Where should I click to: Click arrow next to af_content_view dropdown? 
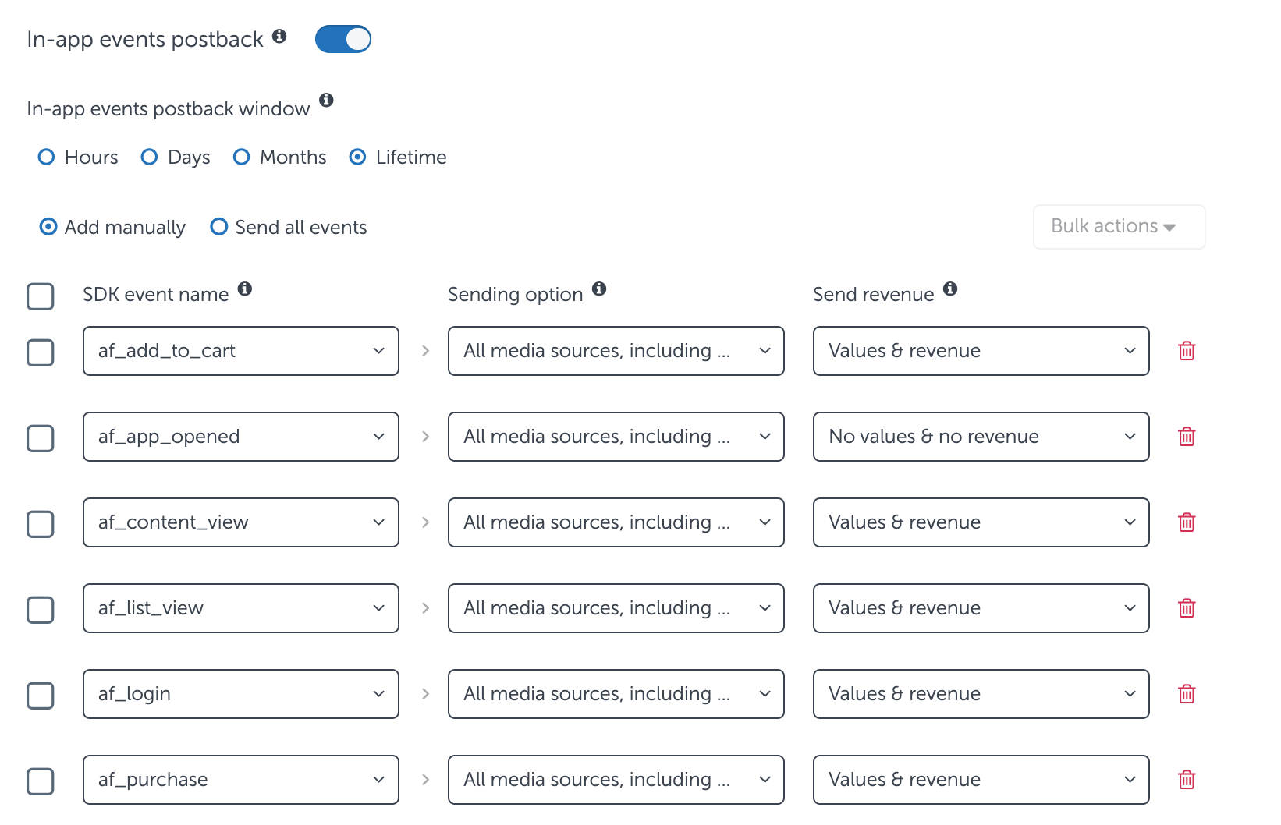425,522
